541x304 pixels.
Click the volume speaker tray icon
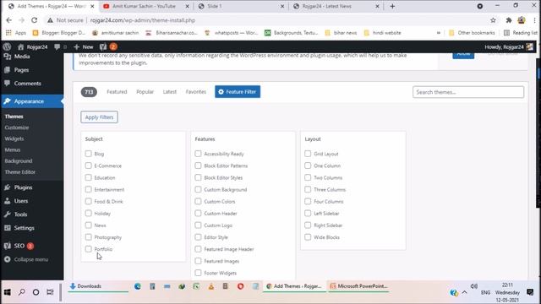coord(474,286)
